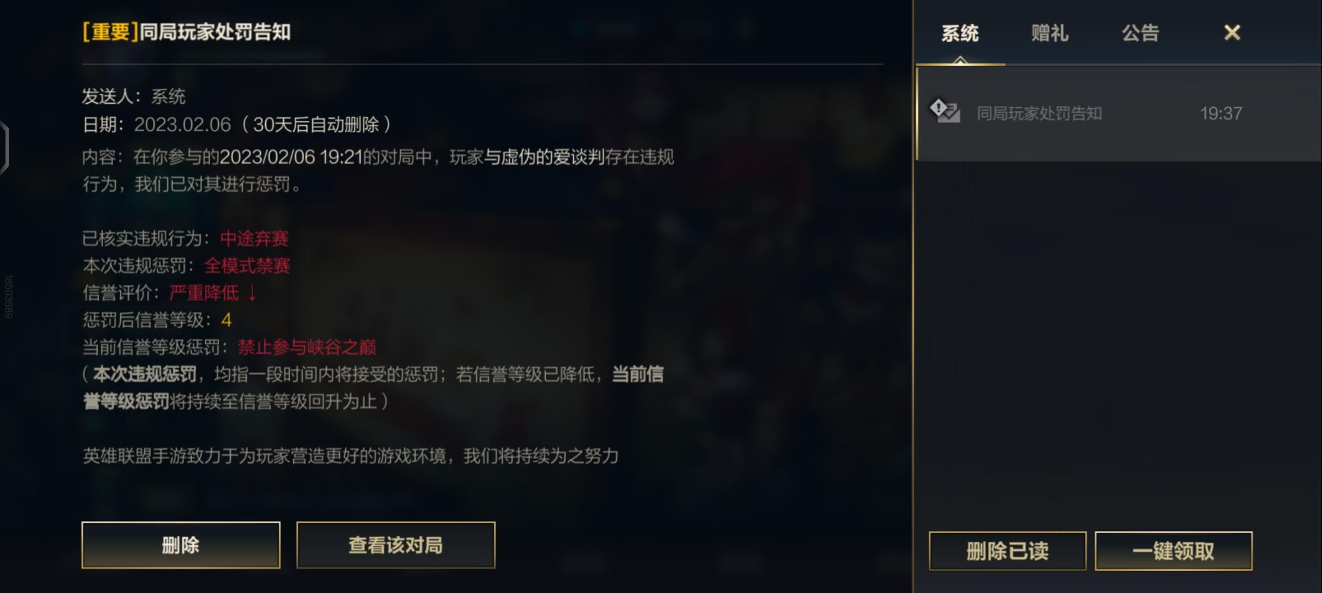This screenshot has height=593, width=1322.
Task: Switch to the 赠礼 tab
Action: point(1049,33)
